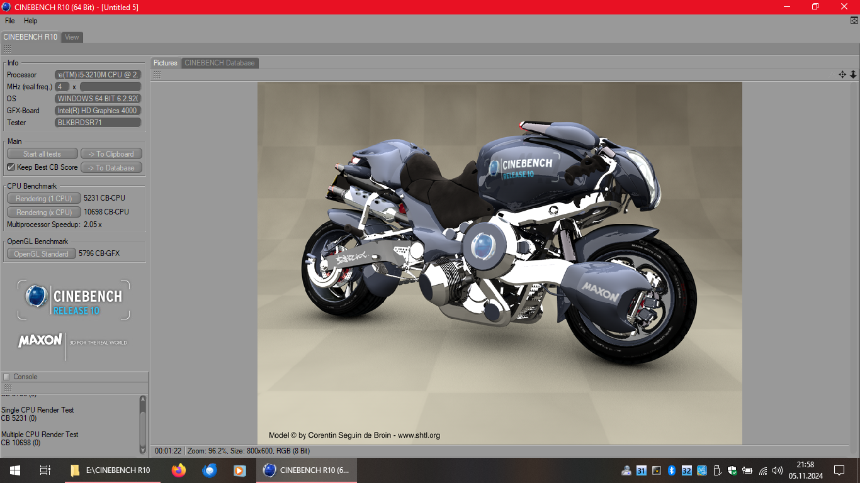The image size is (860, 483).
Task: Click the console scrollbar down arrow
Action: click(x=143, y=448)
